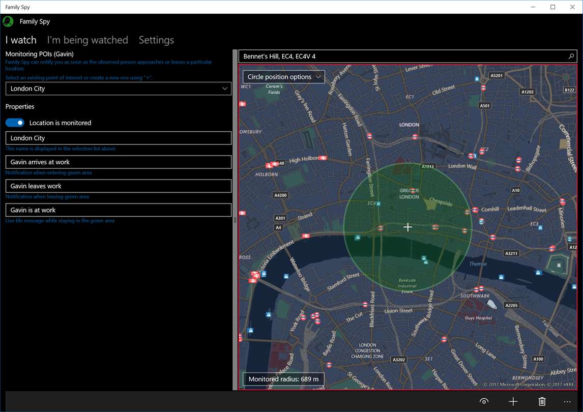Click the Cheapside label on map
This screenshot has width=583, height=412.
click(x=441, y=201)
